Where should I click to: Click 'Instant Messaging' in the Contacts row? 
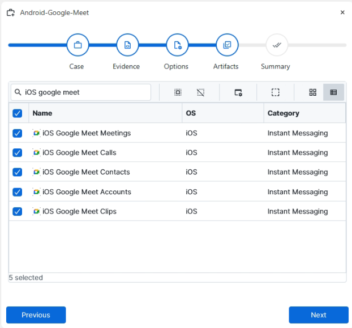click(x=298, y=172)
